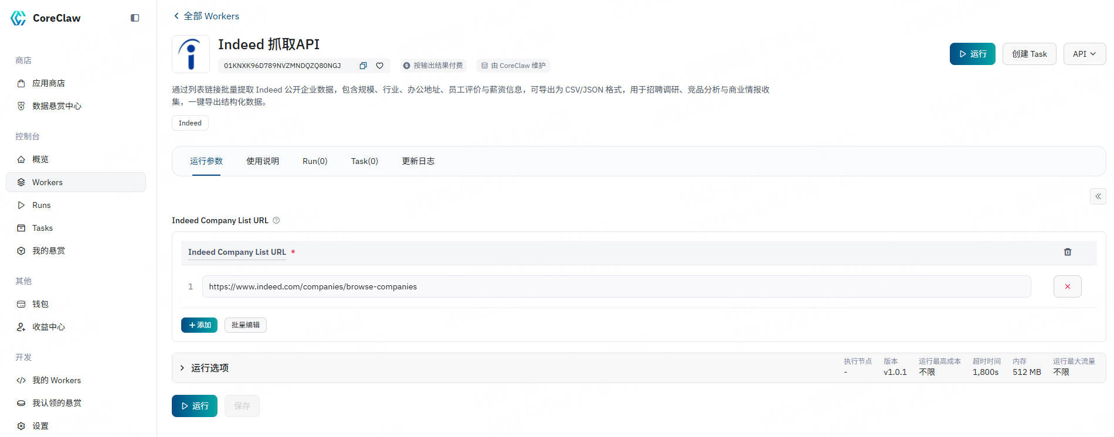Toggle the sidebar collapse icon
Viewport: 1114px width, 437px height.
click(135, 18)
